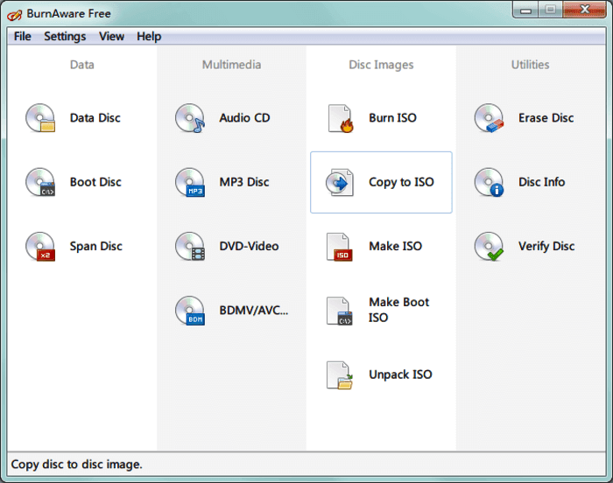Select the Audio CD label
Screen dimensions: 613x483
tap(244, 117)
